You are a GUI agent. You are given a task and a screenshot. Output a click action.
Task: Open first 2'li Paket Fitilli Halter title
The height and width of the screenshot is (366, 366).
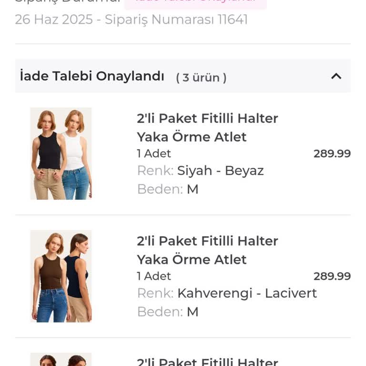pyautogui.click(x=207, y=127)
